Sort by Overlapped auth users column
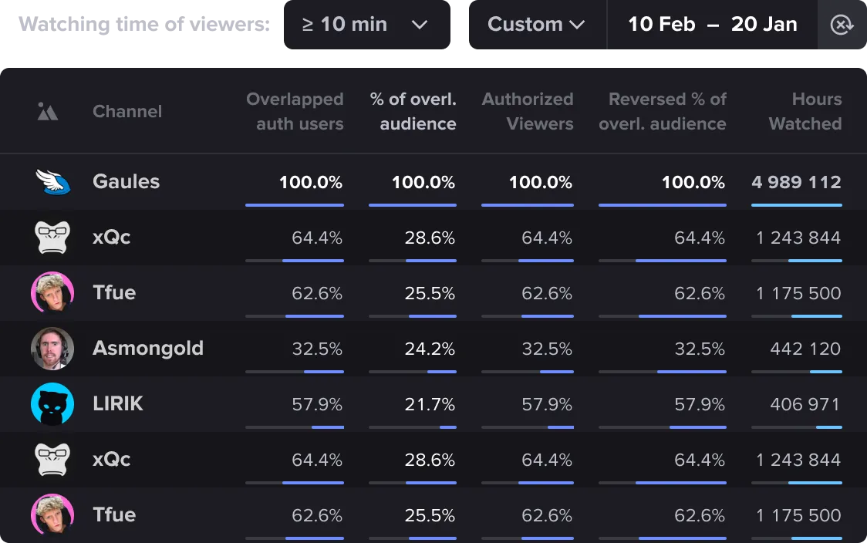867x543 pixels. (295, 112)
